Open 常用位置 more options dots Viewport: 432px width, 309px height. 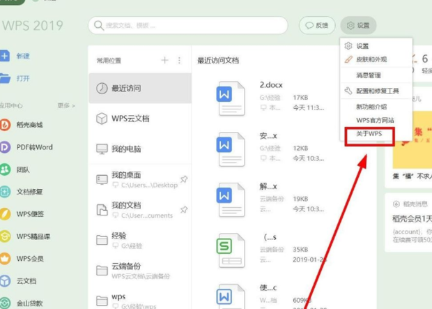coord(179,60)
